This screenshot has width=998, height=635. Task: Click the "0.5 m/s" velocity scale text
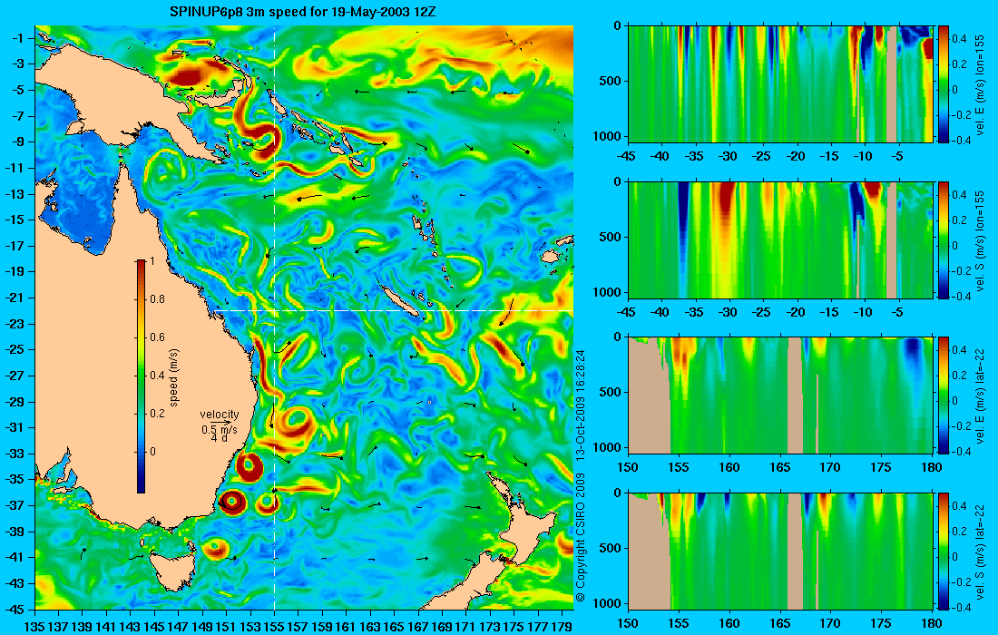pyautogui.click(x=220, y=429)
